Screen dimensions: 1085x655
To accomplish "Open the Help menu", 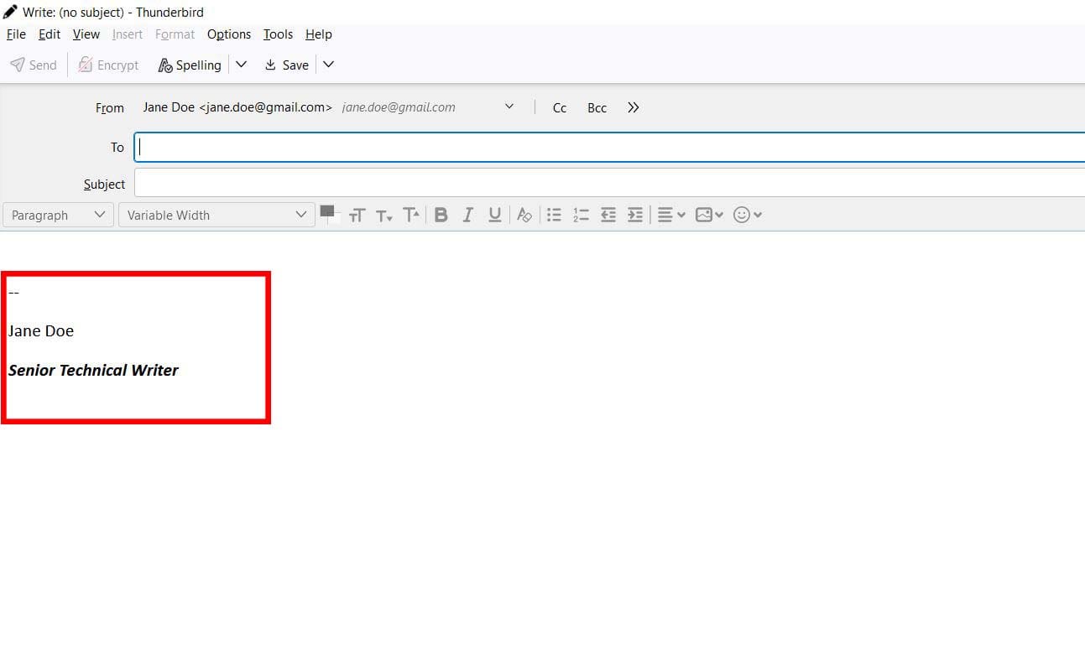I will (319, 34).
